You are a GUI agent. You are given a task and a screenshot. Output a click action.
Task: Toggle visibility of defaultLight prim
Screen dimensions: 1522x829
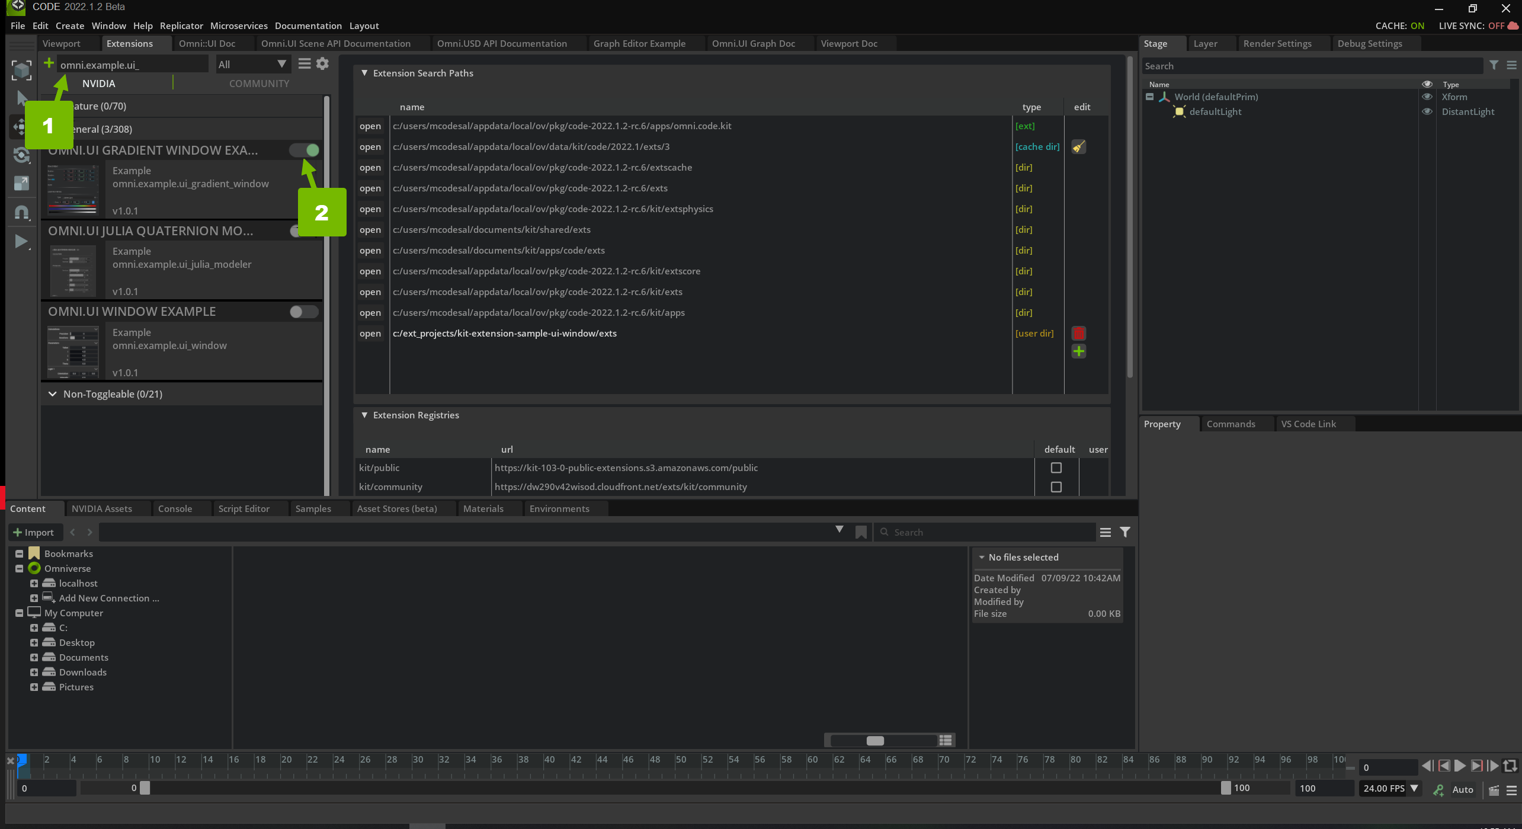tap(1427, 111)
